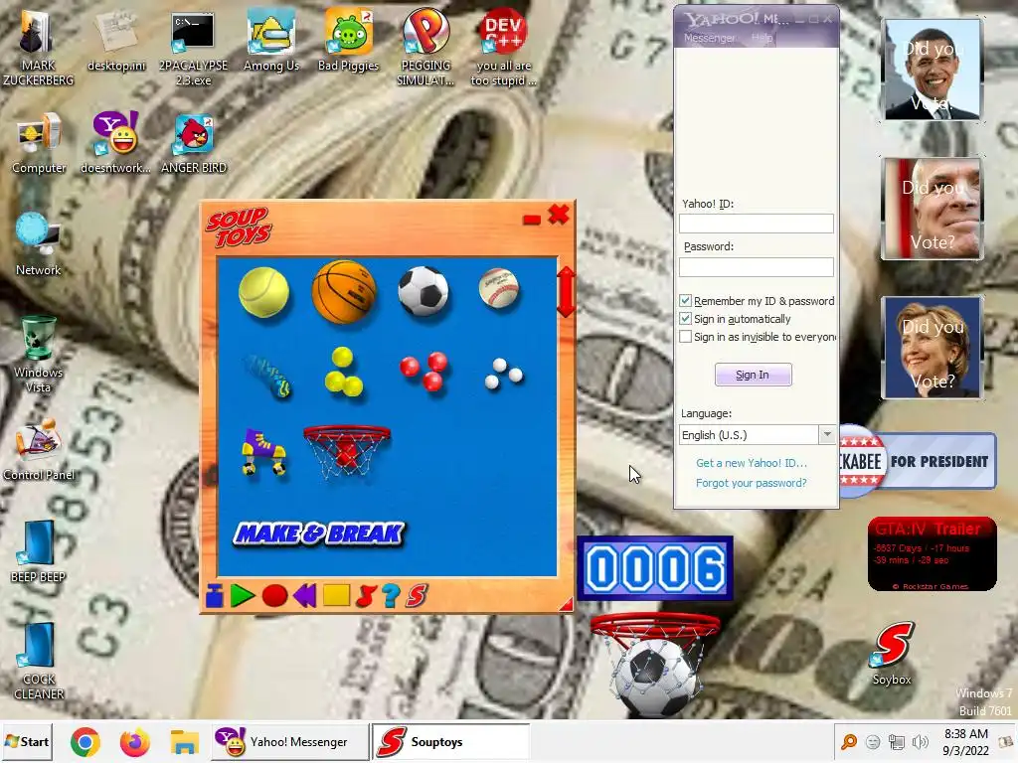Open BEEP BEEP desktop shortcut

coord(39,552)
